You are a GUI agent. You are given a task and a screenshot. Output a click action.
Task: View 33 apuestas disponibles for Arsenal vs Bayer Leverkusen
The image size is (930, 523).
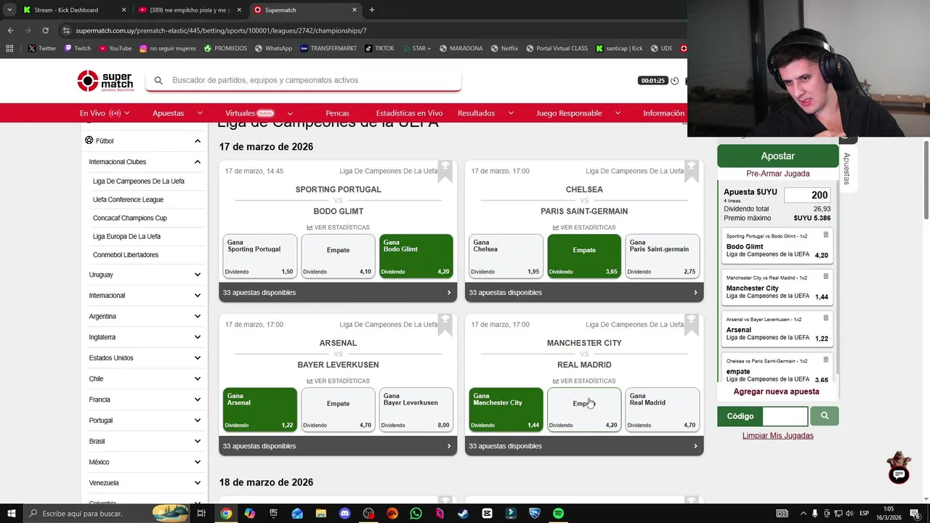(338, 446)
